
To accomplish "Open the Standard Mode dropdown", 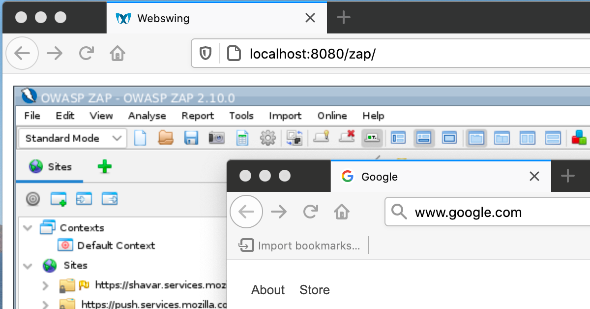I will 72,138.
